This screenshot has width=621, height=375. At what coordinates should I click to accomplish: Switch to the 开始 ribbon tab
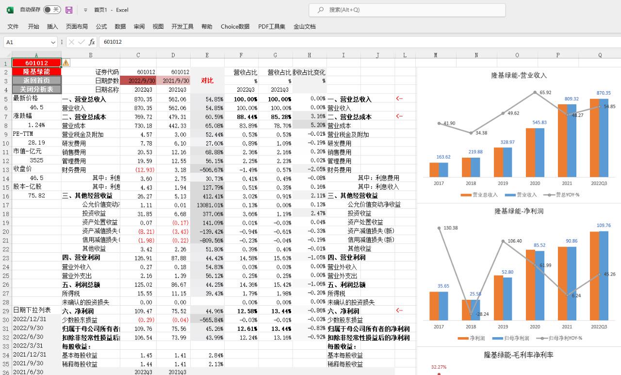tap(33, 27)
